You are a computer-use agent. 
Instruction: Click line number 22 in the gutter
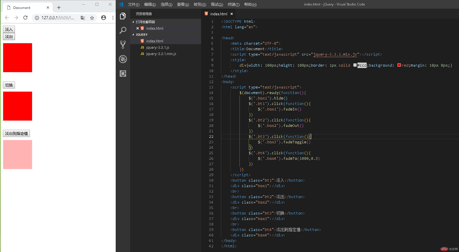(211, 137)
